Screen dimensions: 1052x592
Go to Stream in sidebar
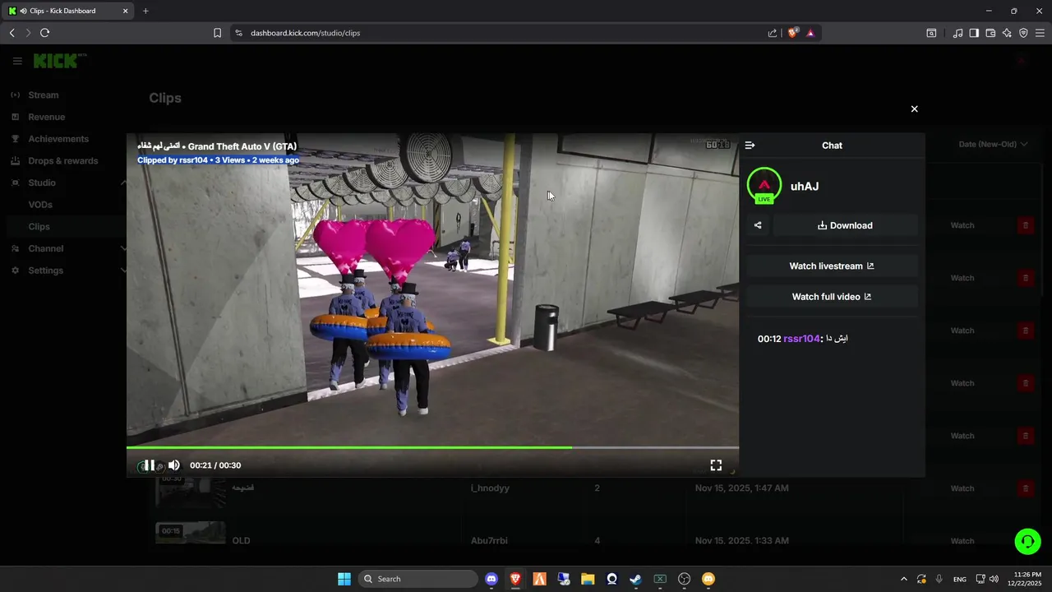[43, 95]
